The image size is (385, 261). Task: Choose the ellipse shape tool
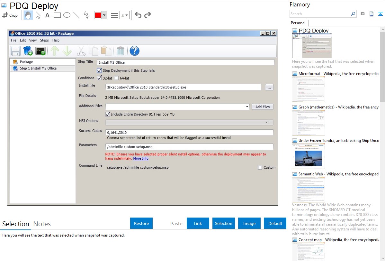coord(67,15)
